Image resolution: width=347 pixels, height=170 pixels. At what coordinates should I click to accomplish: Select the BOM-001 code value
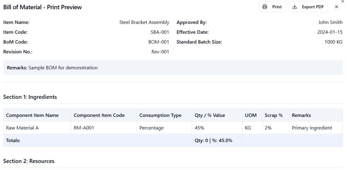(159, 42)
